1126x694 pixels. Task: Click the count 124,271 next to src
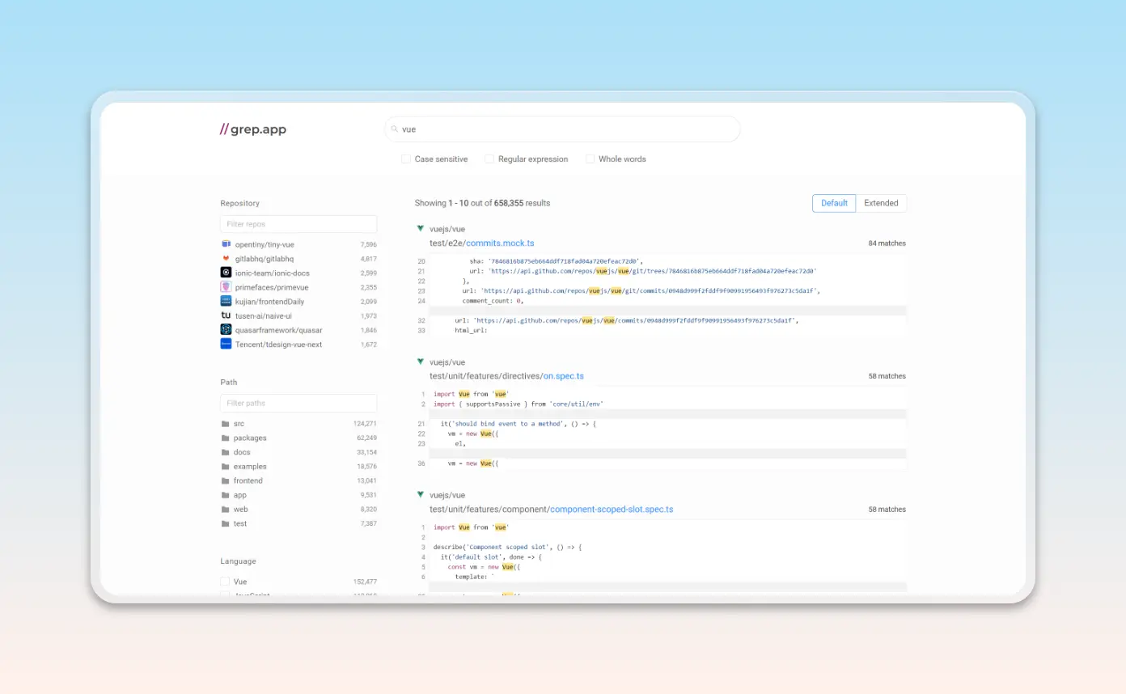pyautogui.click(x=365, y=424)
